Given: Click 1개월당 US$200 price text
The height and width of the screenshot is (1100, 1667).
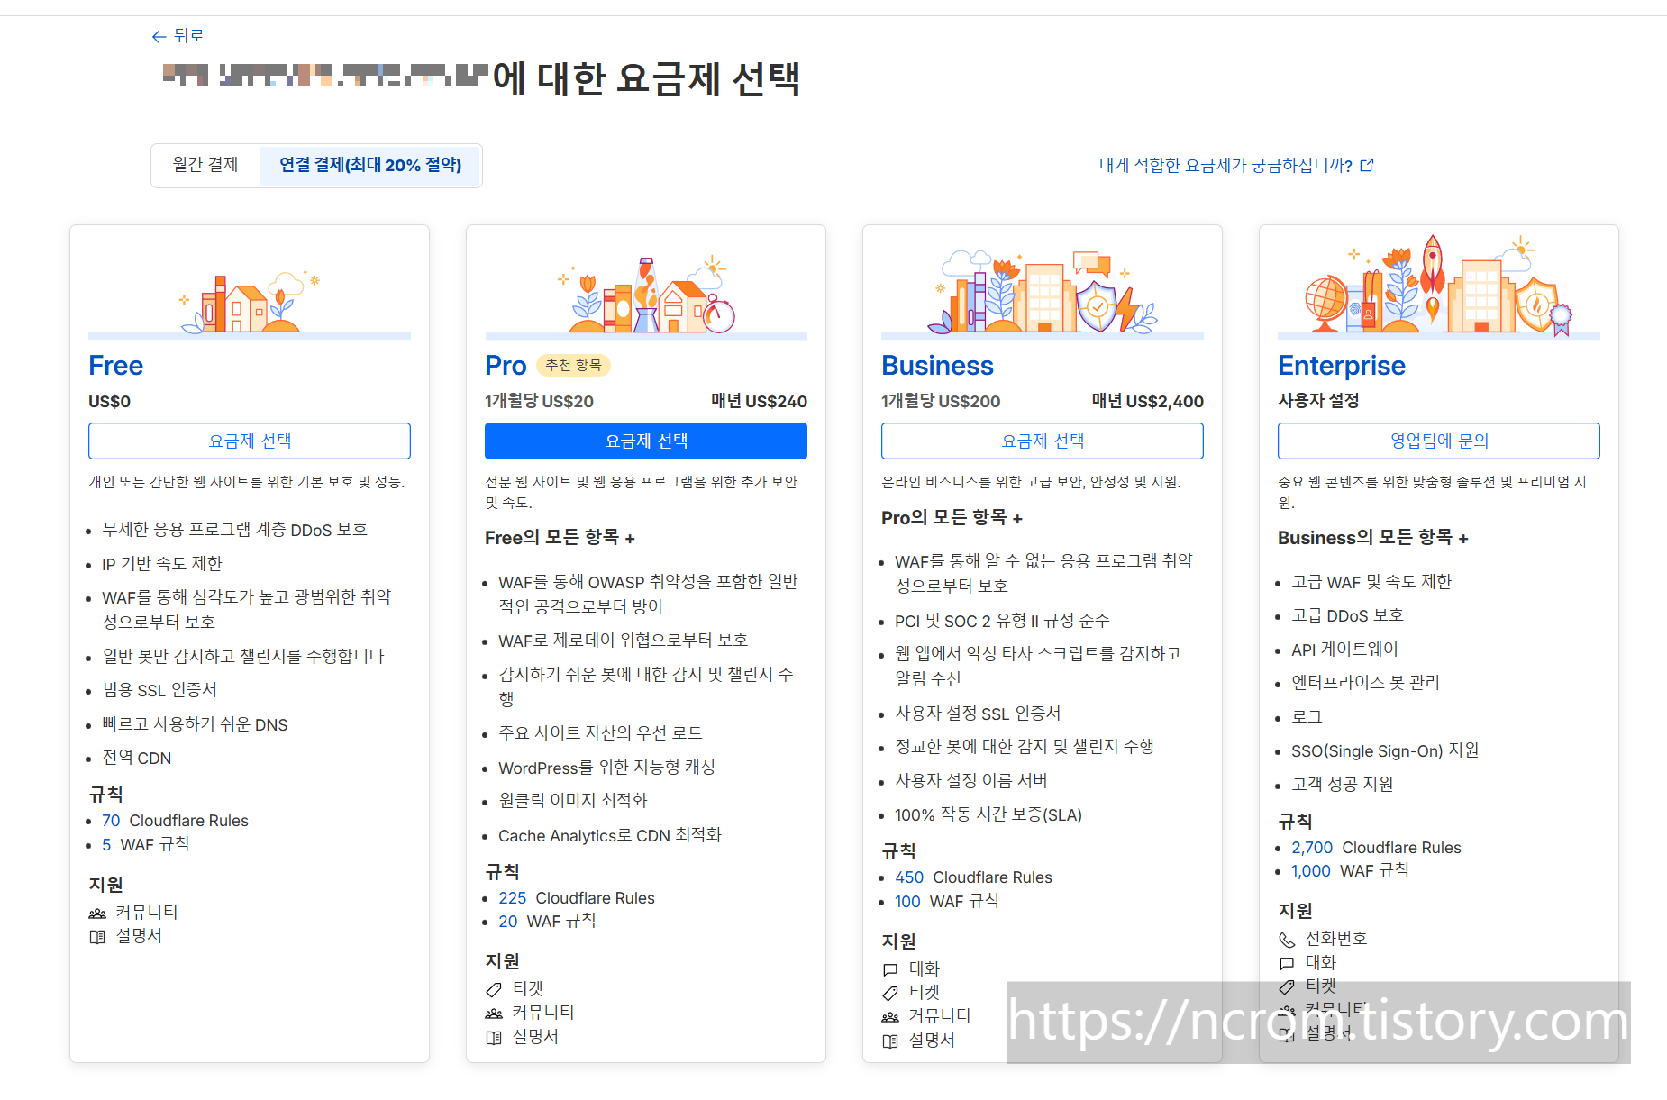Looking at the screenshot, I should point(941,401).
